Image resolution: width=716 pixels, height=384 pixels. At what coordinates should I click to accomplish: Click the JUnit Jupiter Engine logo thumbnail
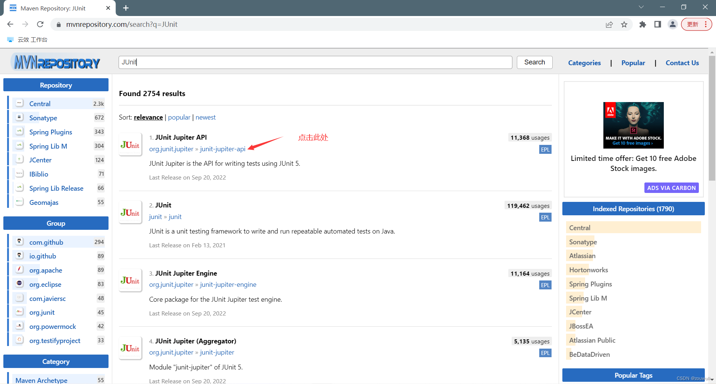(x=130, y=280)
